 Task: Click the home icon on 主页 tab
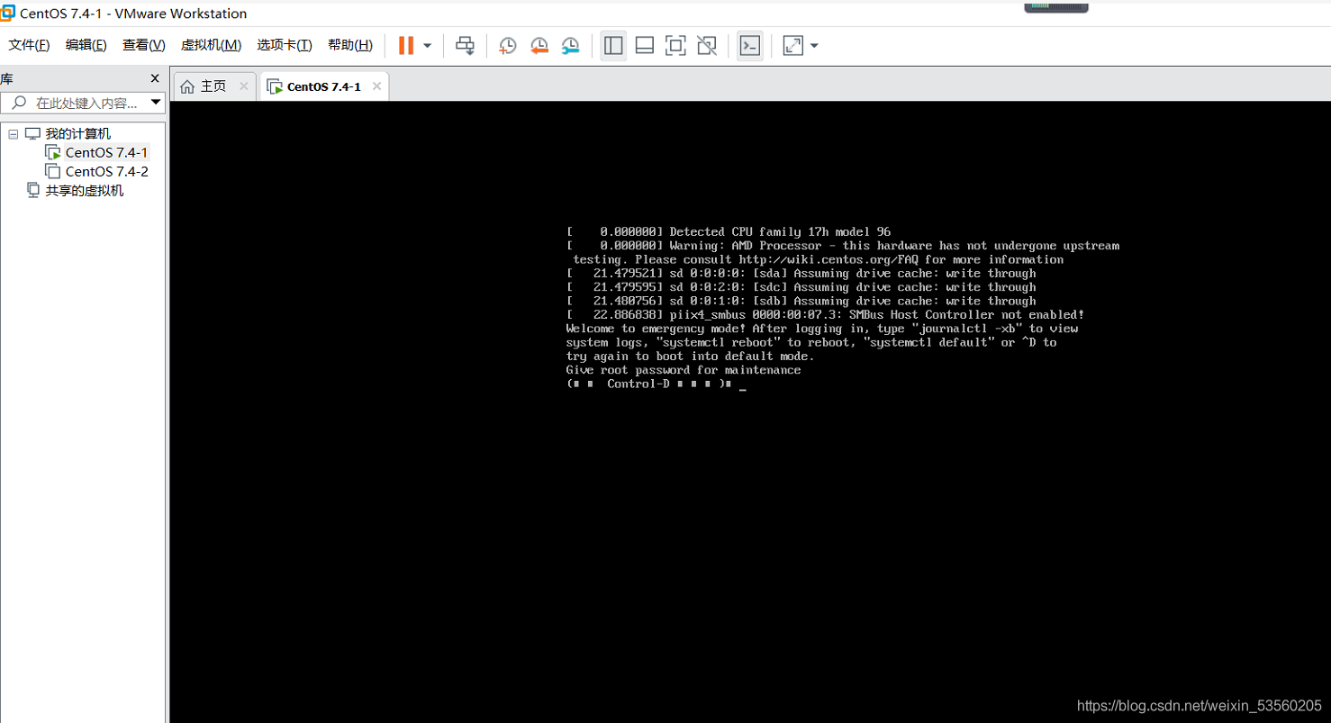(187, 86)
